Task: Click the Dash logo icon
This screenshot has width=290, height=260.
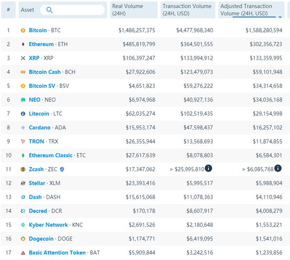Action: pos(23,197)
